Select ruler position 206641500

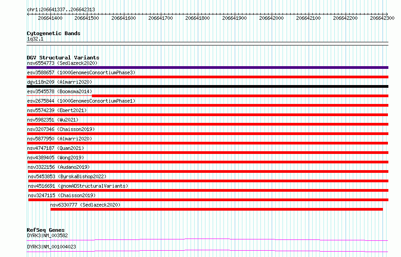pos(87,18)
